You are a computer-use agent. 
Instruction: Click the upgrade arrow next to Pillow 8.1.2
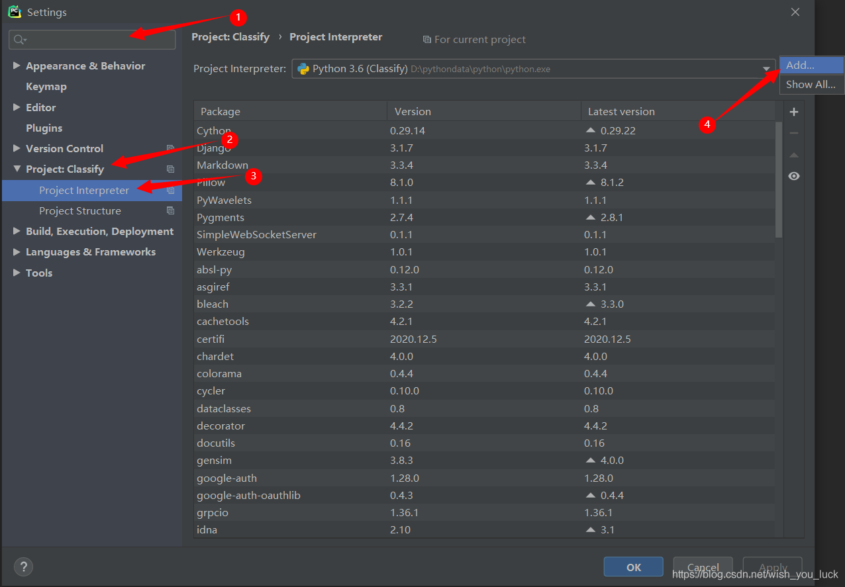[591, 182]
